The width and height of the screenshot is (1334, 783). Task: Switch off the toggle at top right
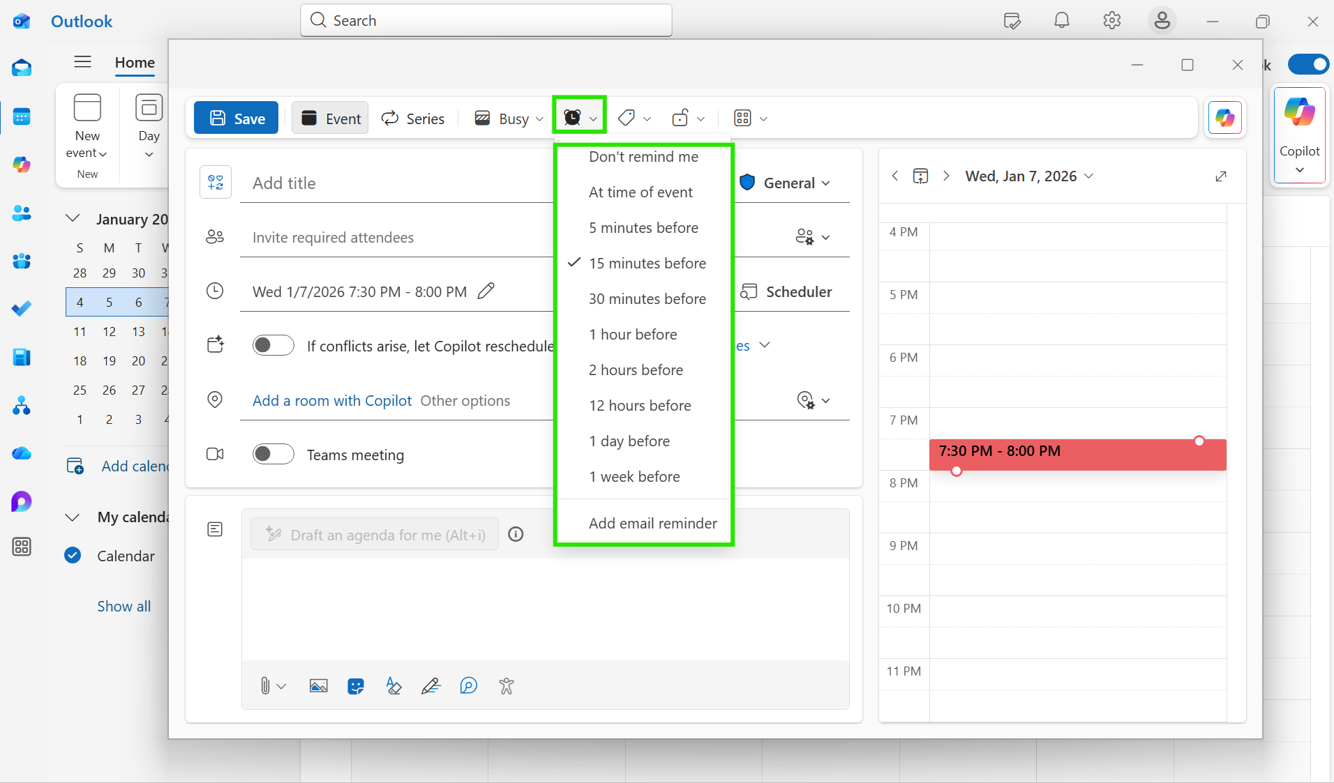(1308, 64)
